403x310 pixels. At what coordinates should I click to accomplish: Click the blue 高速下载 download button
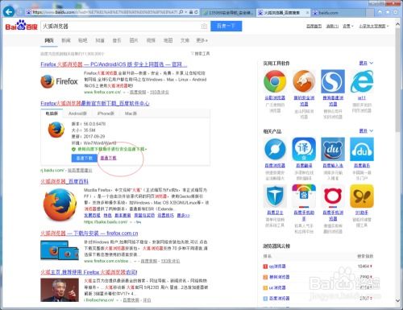(x=85, y=158)
